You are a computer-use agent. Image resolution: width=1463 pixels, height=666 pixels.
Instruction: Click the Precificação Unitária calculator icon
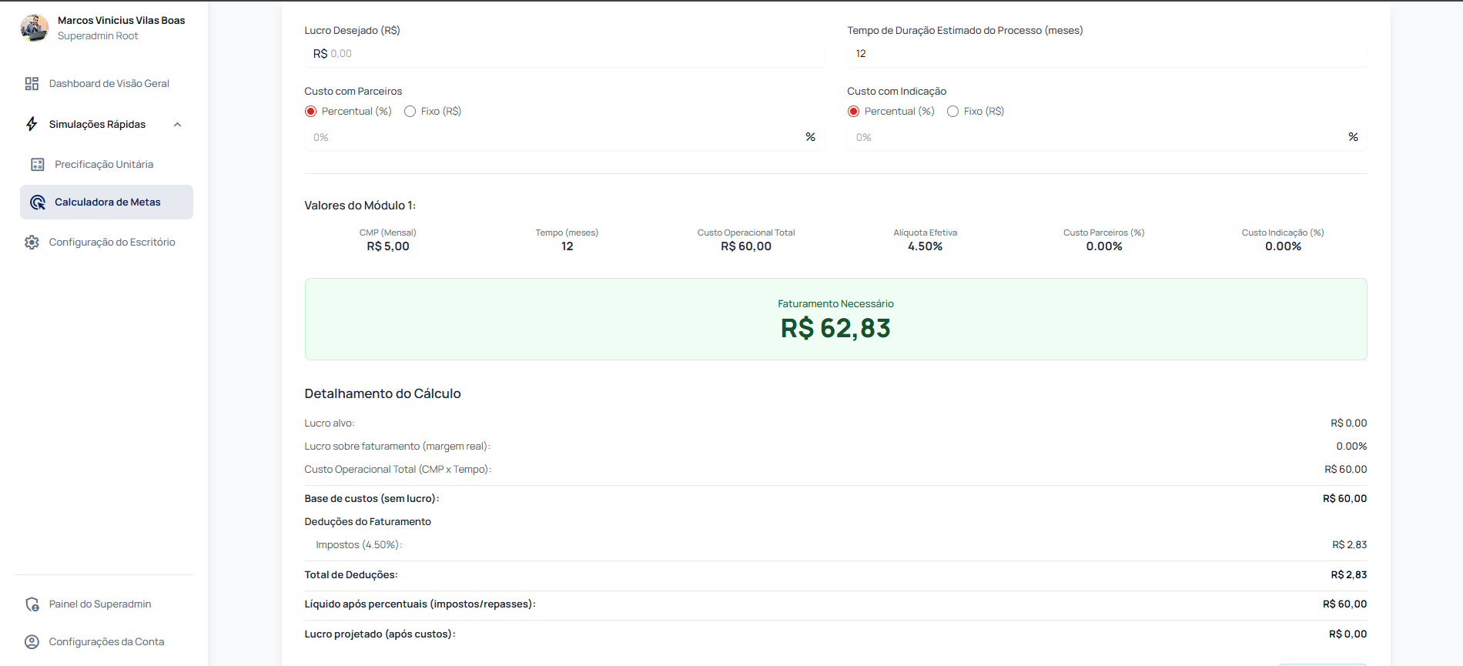[38, 165]
